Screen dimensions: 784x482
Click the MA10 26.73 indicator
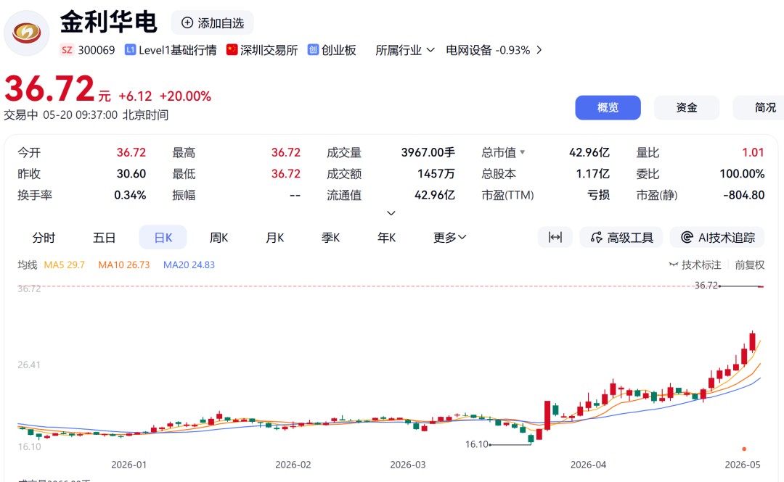(124, 265)
